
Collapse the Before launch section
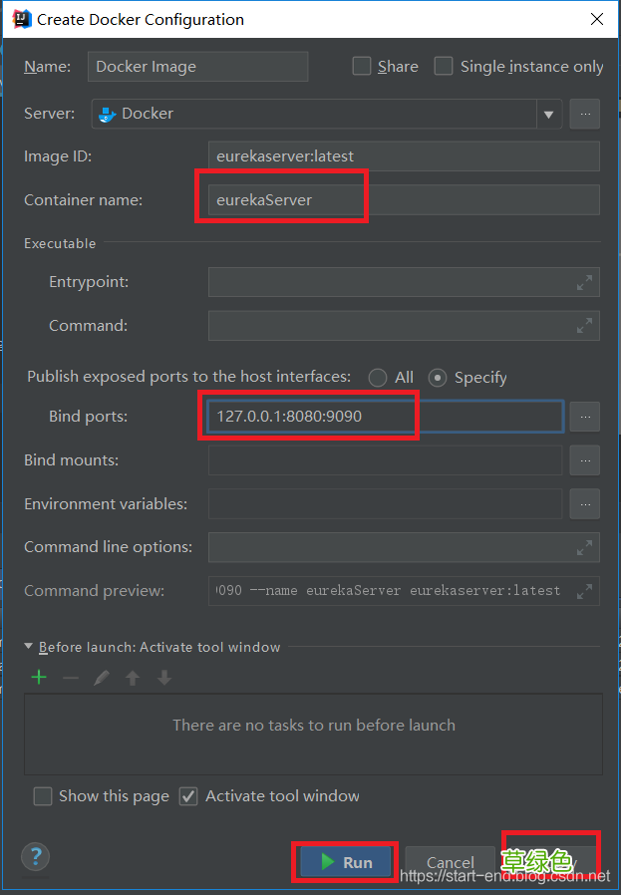[x=29, y=647]
